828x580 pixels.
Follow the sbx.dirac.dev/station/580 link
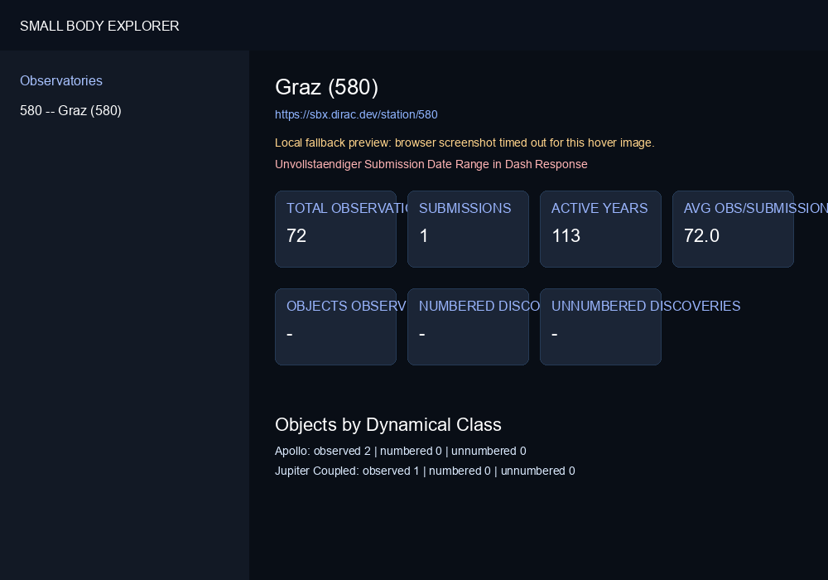point(356,114)
